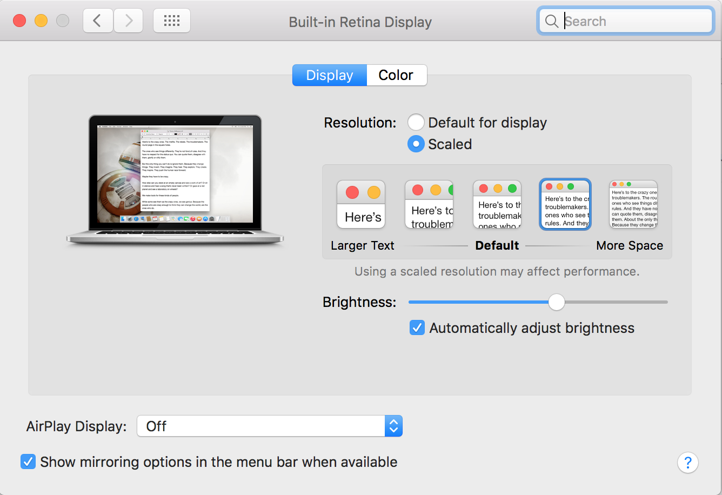Switch to the Color tab

(x=397, y=75)
